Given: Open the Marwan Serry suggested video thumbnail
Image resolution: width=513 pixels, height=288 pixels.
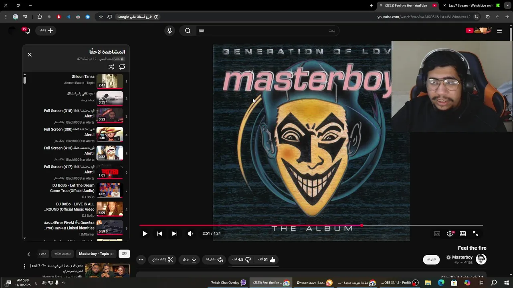Looking at the screenshot, I should pos(107,270).
